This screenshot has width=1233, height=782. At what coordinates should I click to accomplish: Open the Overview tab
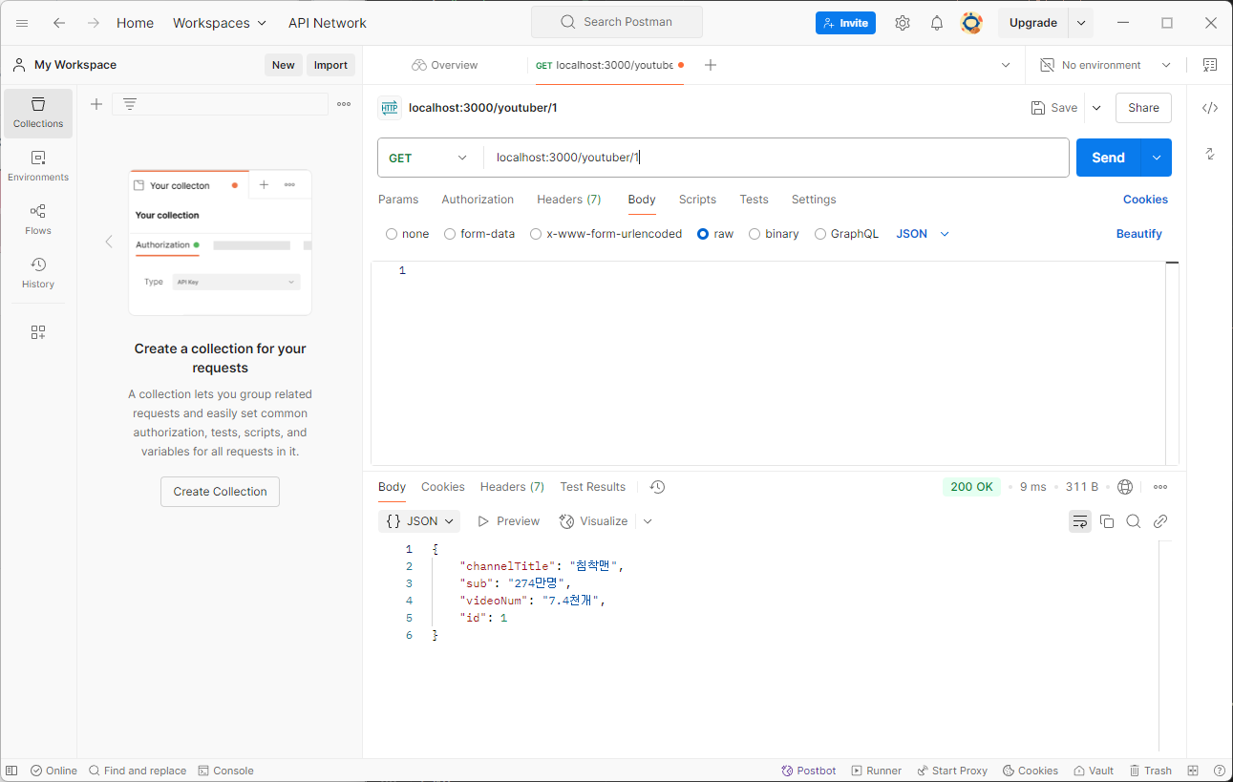pyautogui.click(x=445, y=65)
